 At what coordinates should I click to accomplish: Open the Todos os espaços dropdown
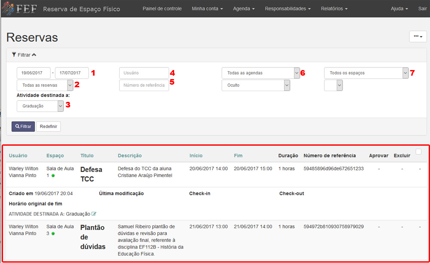pos(366,73)
